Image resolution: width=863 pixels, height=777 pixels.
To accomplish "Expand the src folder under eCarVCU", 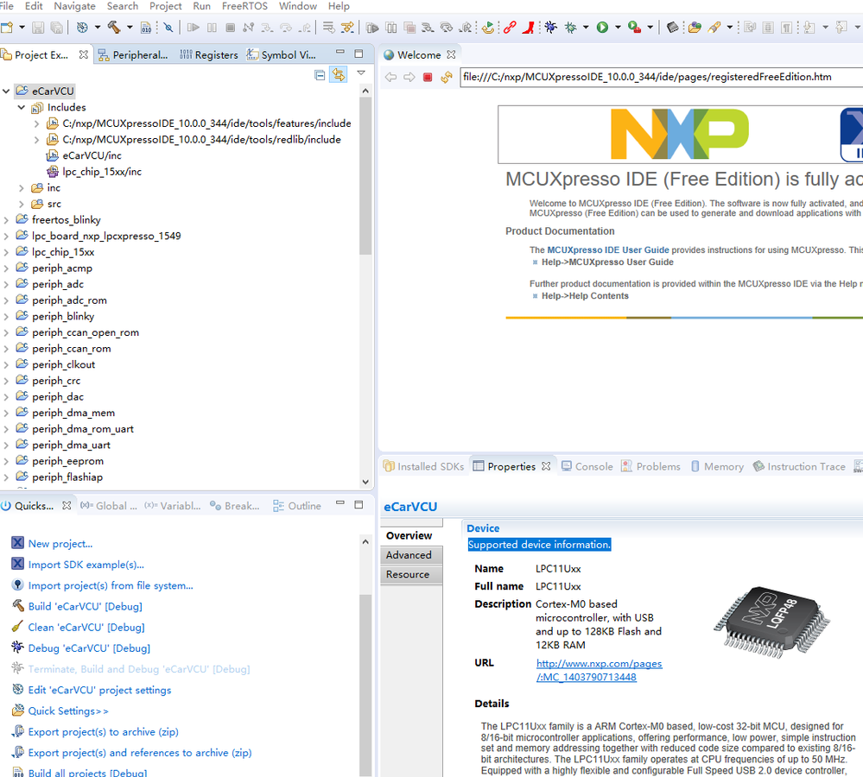I will pos(22,204).
